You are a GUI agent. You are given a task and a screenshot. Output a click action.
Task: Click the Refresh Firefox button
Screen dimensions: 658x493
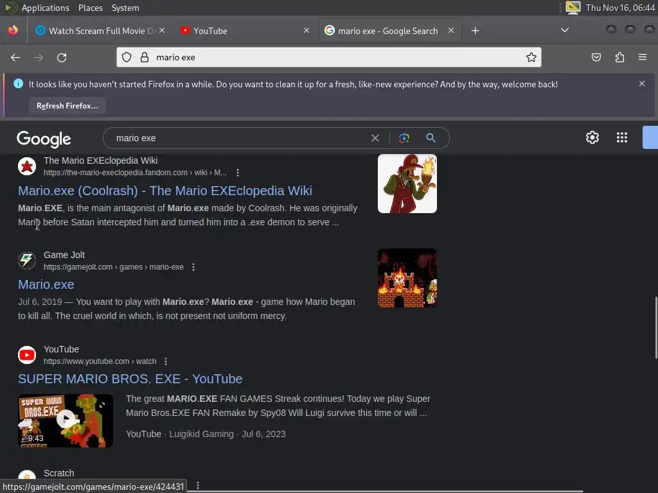tap(67, 106)
